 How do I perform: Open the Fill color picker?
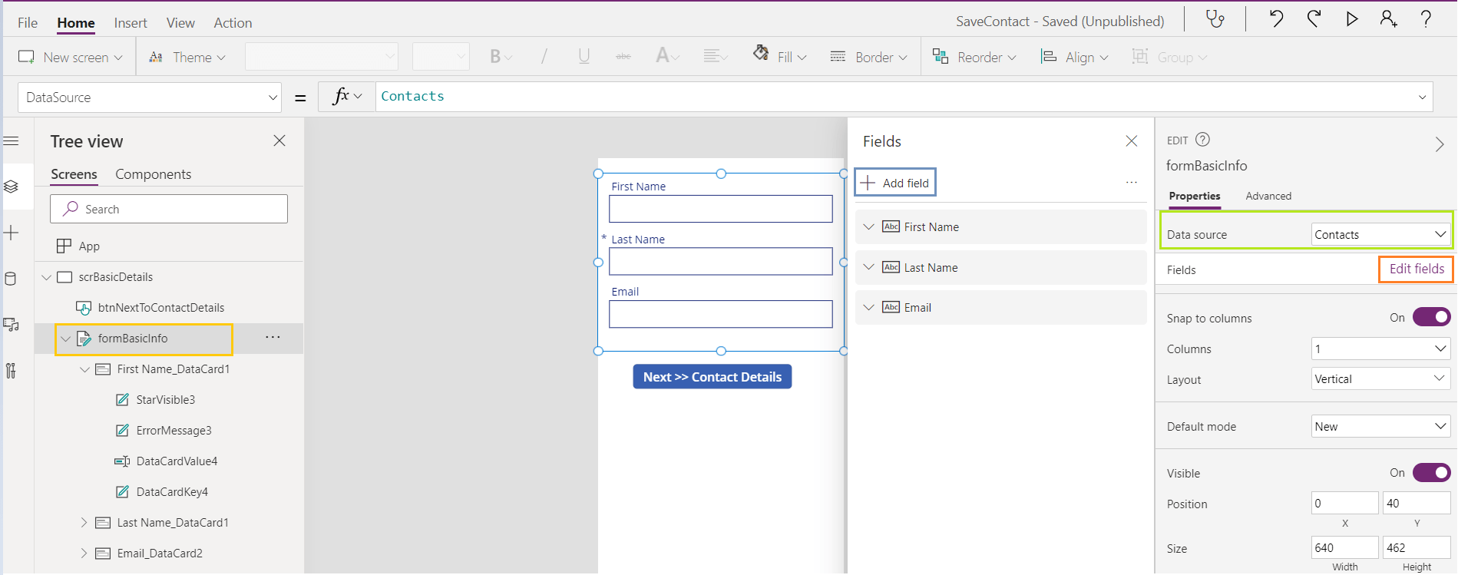click(x=779, y=57)
